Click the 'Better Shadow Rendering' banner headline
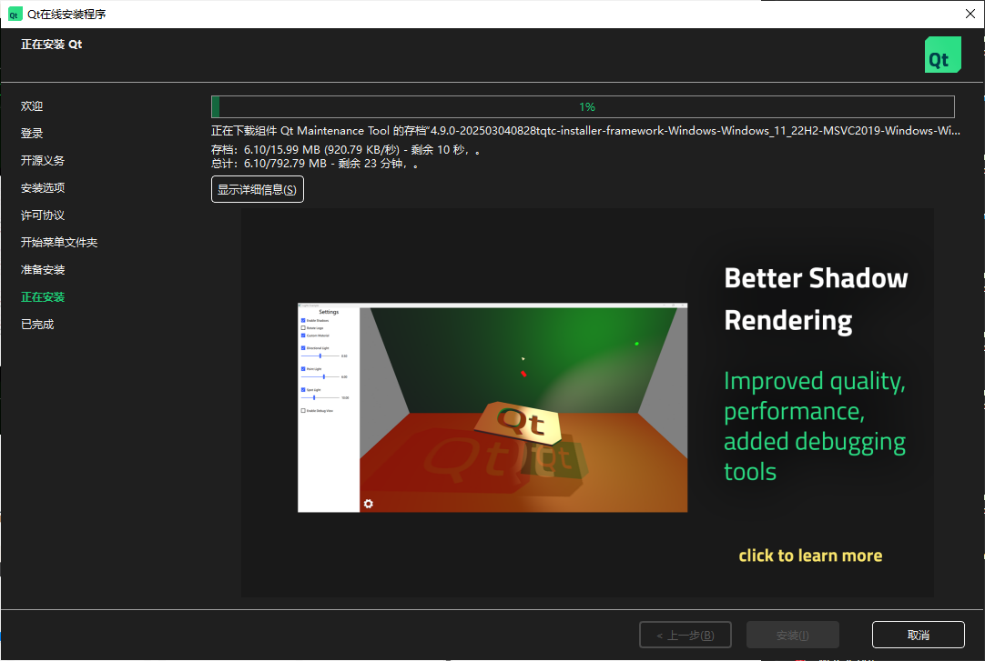Screen dimensions: 985x661 click(816, 299)
